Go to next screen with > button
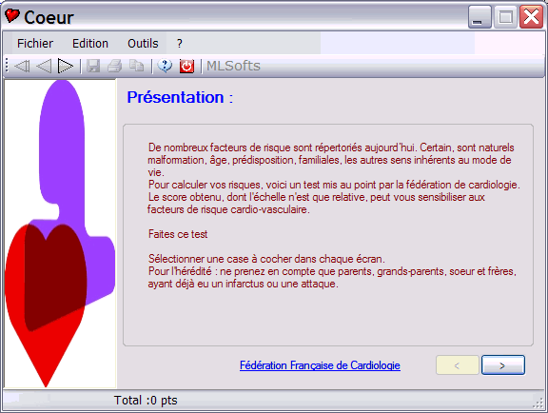 pyautogui.click(x=503, y=365)
